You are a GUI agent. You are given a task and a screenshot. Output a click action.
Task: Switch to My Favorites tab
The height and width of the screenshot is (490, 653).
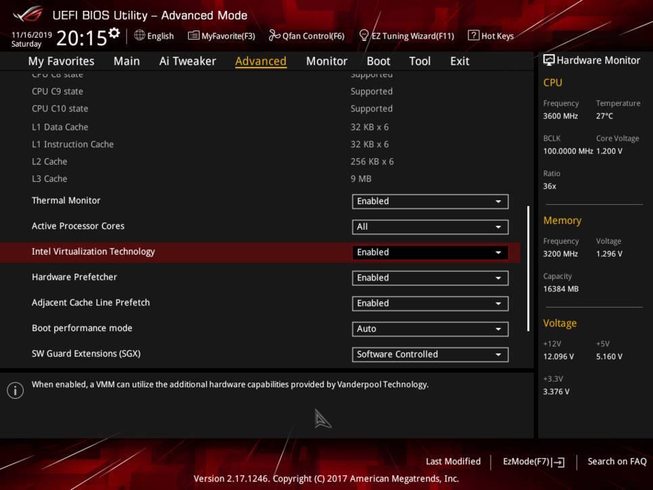(x=62, y=62)
